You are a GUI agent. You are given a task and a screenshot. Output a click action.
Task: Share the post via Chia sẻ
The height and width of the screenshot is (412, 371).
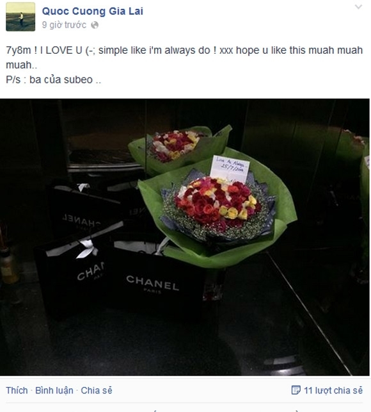pyautogui.click(x=97, y=390)
